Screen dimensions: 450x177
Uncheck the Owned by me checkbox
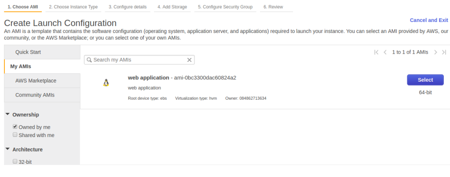pos(15,127)
